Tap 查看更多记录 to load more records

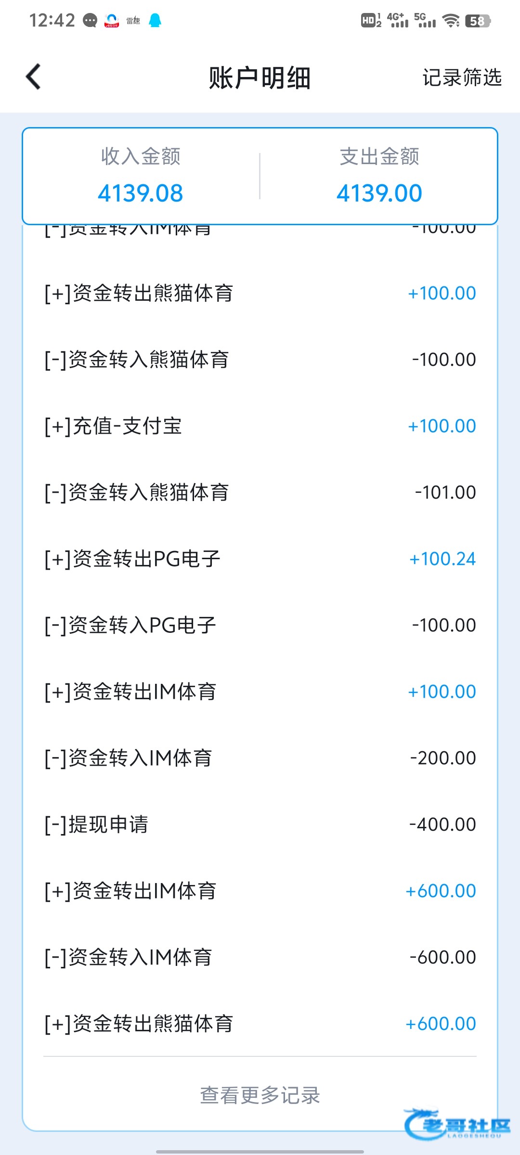click(x=260, y=1095)
